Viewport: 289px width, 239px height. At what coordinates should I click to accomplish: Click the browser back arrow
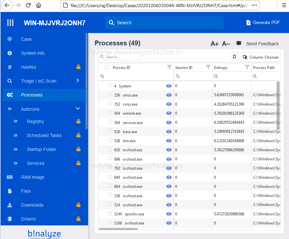[x=7, y=5]
